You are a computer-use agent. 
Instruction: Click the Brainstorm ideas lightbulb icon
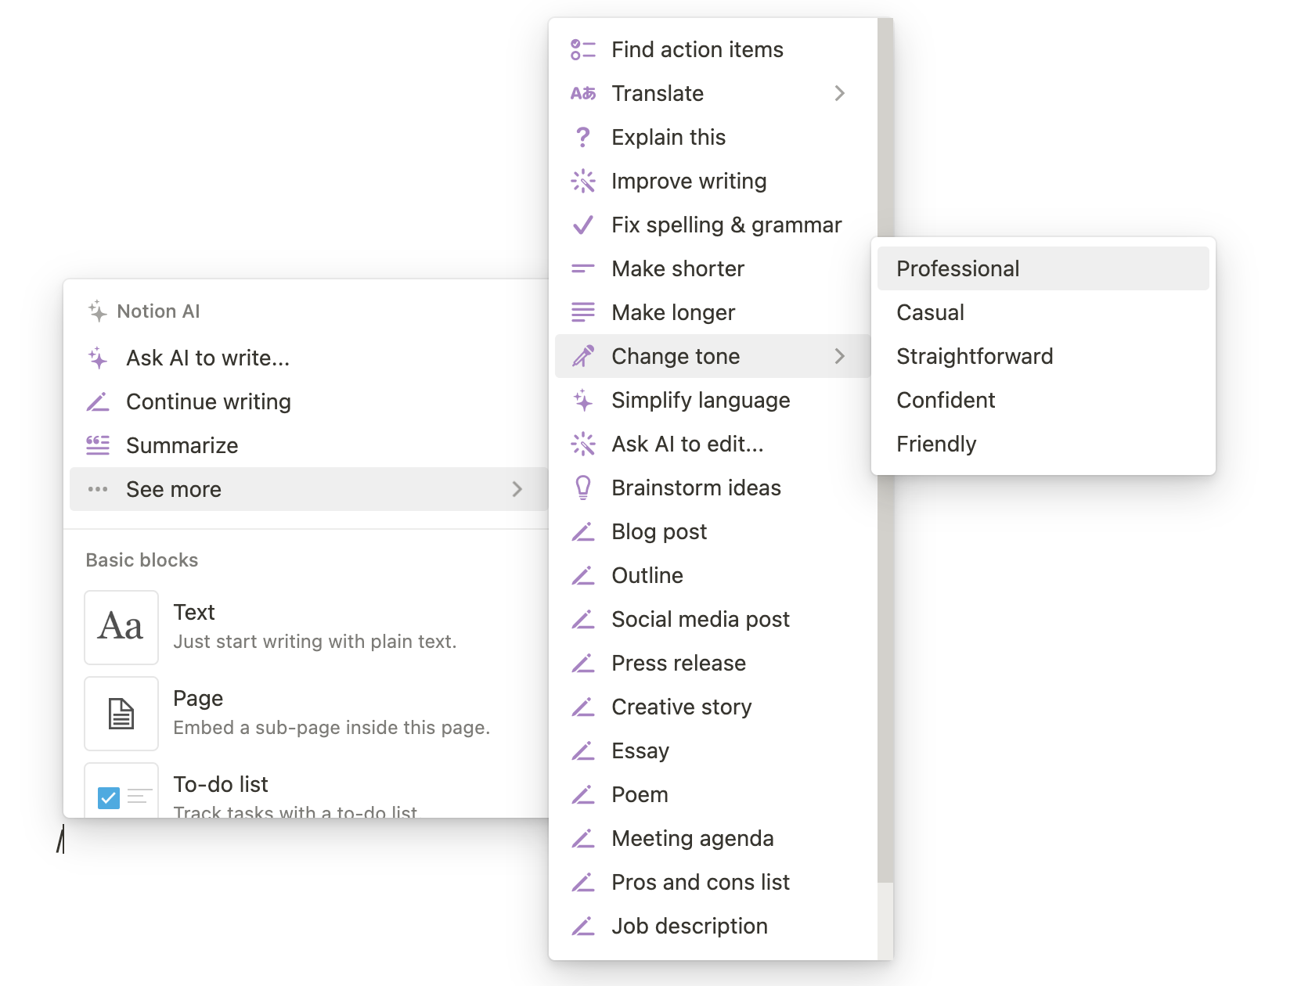tap(582, 488)
